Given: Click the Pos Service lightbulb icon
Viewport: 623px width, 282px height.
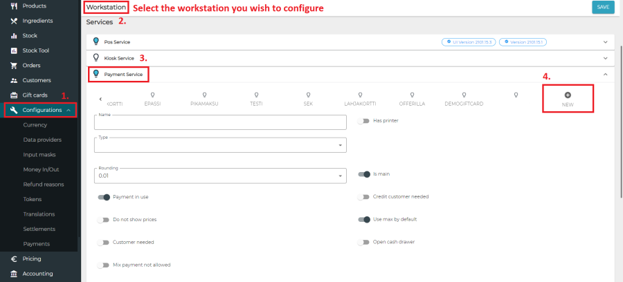Looking at the screenshot, I should [96, 42].
